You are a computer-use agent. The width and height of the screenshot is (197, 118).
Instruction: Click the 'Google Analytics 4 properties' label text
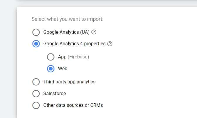coord(74,44)
